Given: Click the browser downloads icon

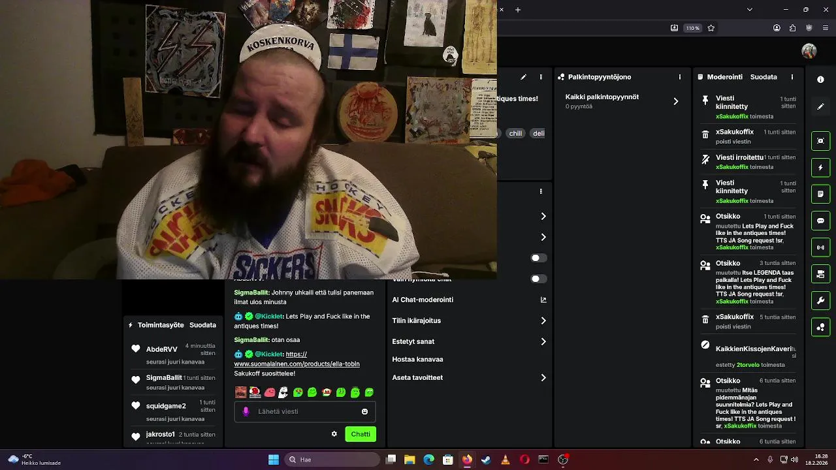Looking at the screenshot, I should pyautogui.click(x=674, y=28).
